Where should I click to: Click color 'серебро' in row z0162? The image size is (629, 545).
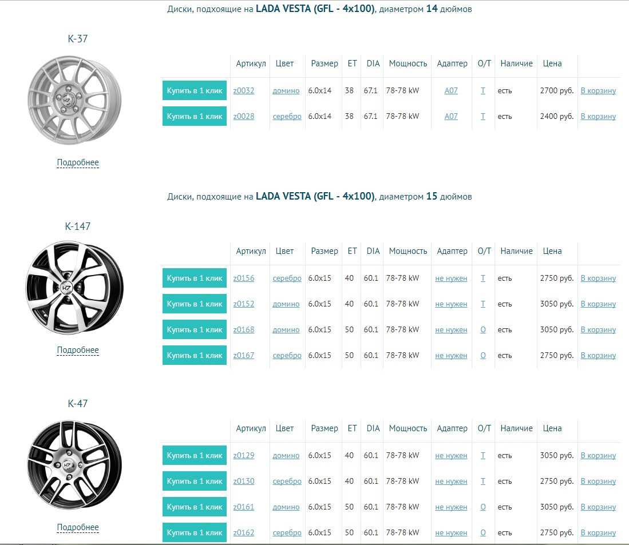[x=287, y=532]
